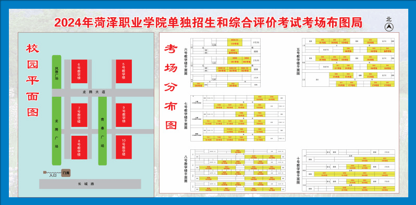416x205 pixels.
Task: Click the 考场分布图 red heading
Action: coord(171,86)
